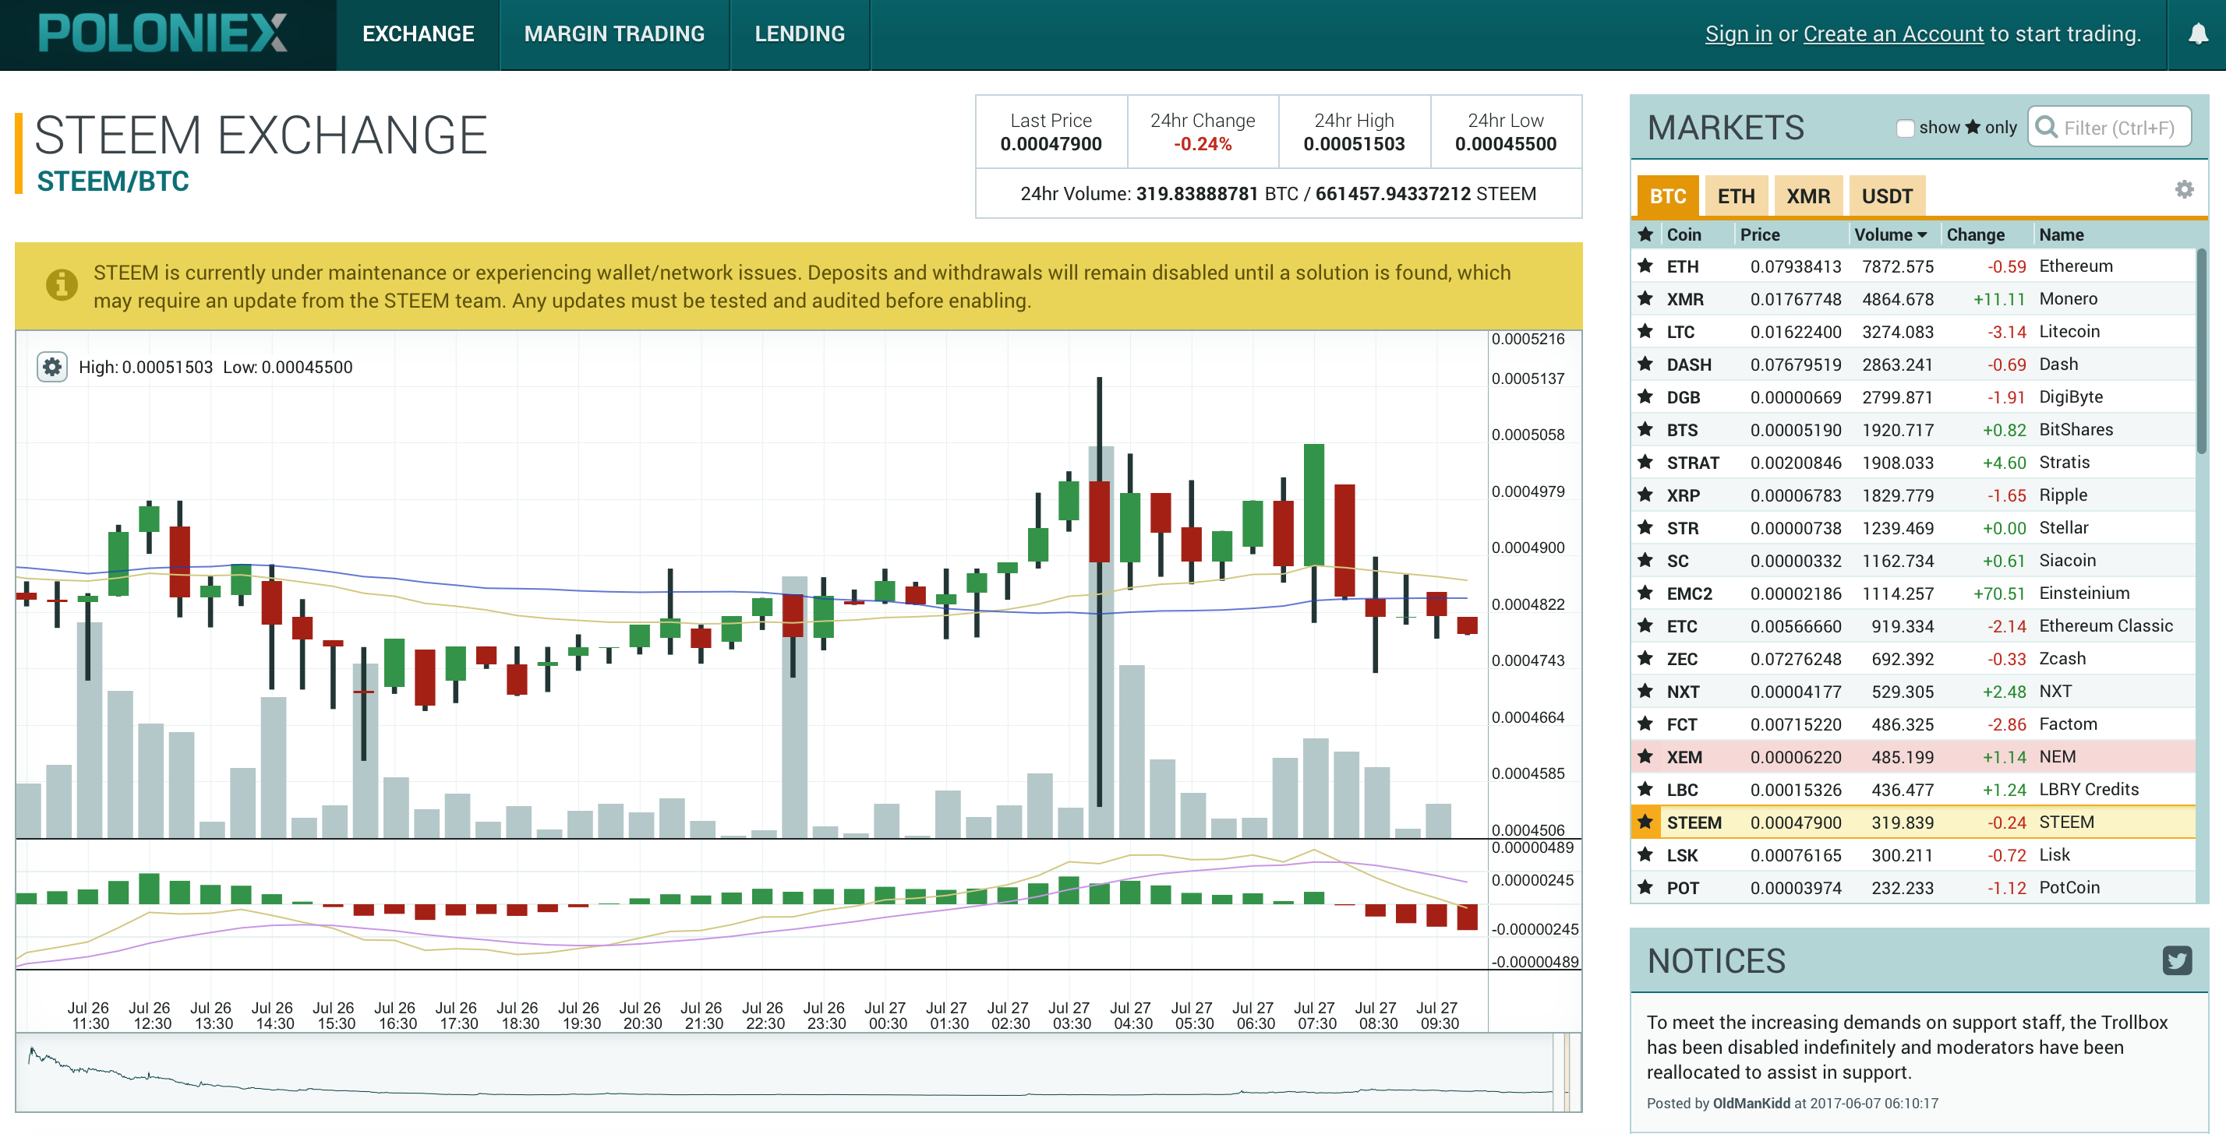Open the EXCHANGE nav tab
Screen dimensions: 2226x1134
coord(419,34)
